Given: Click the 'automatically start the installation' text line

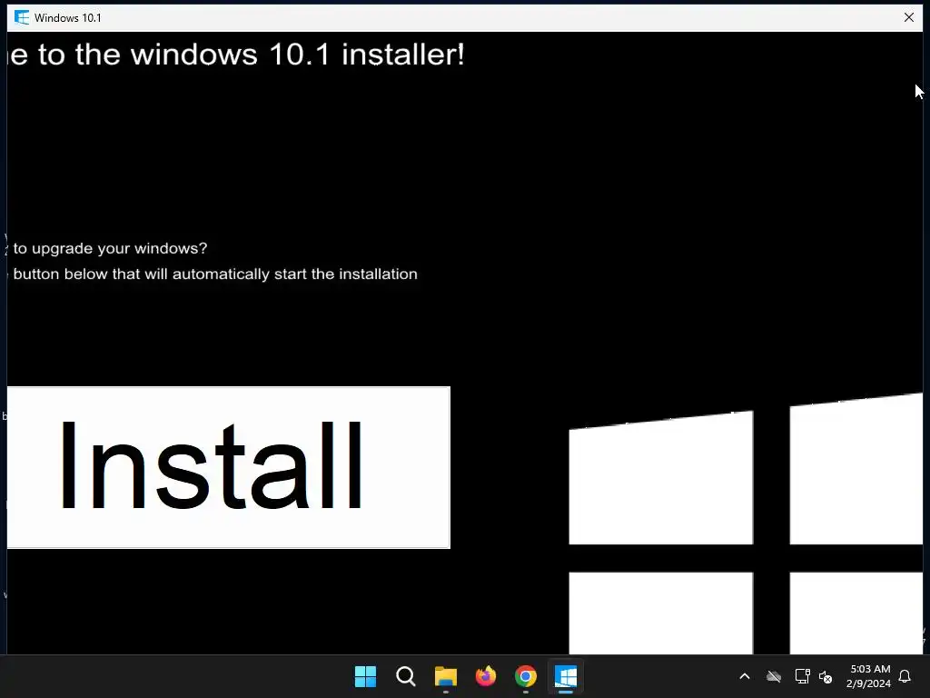Looking at the screenshot, I should tap(295, 274).
